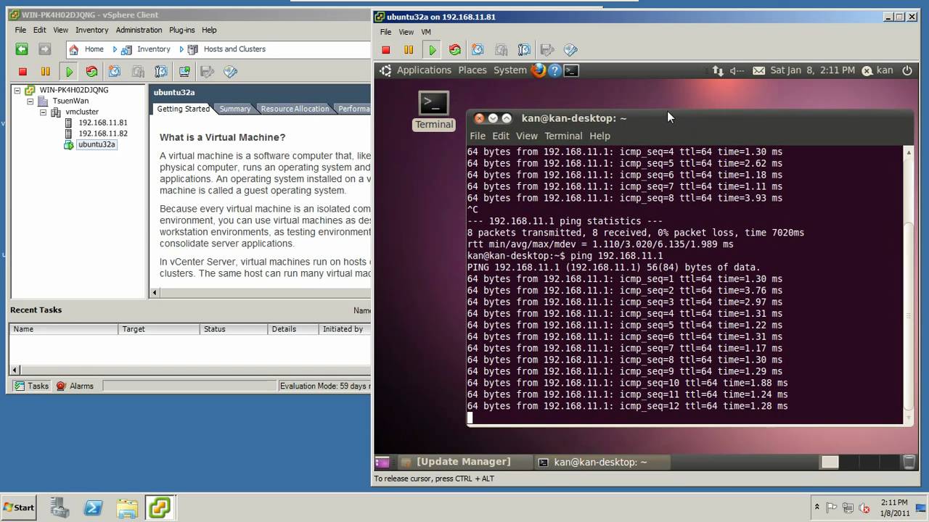Open vSphere Client File menu
This screenshot has width=929, height=522.
[x=20, y=30]
